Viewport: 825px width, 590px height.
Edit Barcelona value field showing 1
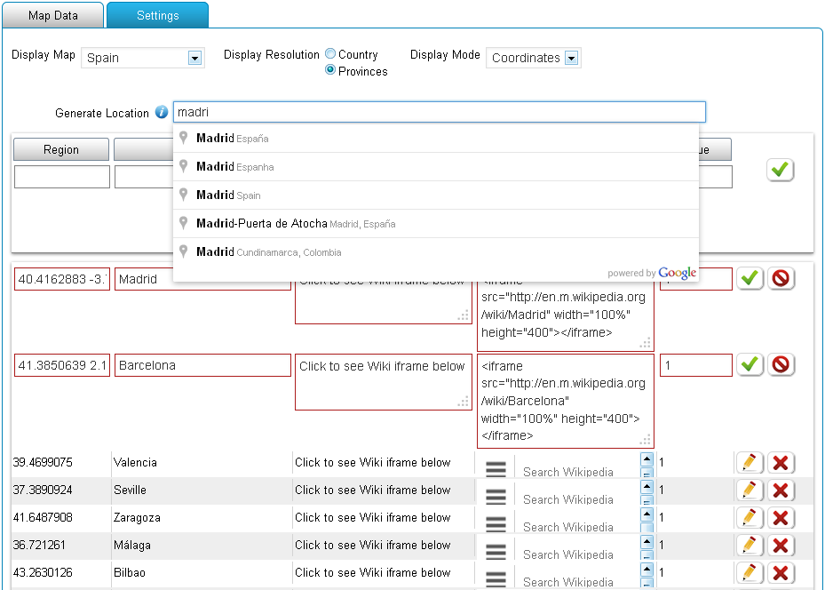tap(695, 365)
